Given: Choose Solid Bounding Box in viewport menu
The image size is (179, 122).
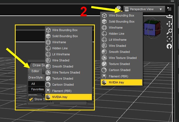Looking at the screenshot, I should click(122, 21).
